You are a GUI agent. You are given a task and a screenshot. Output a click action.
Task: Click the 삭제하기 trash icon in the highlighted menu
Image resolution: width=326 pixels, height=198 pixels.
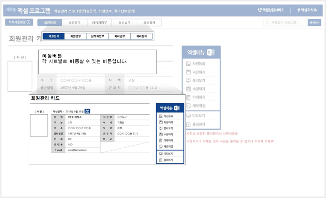tap(160, 141)
